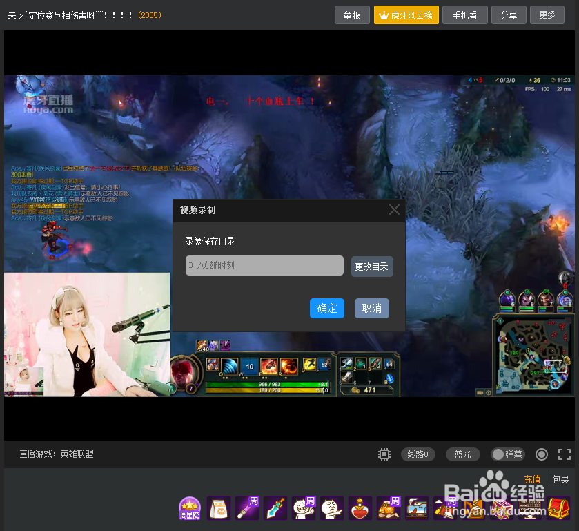Close the 视频录制 dialog
Screen dimensions: 579x531
coord(394,210)
